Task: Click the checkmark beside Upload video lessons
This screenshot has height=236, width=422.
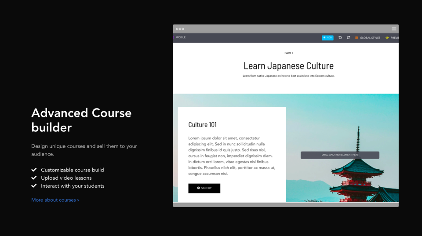Action: click(34, 178)
